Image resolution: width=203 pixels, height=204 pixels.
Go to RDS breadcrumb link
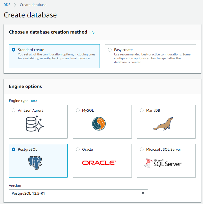(x=7, y=5)
